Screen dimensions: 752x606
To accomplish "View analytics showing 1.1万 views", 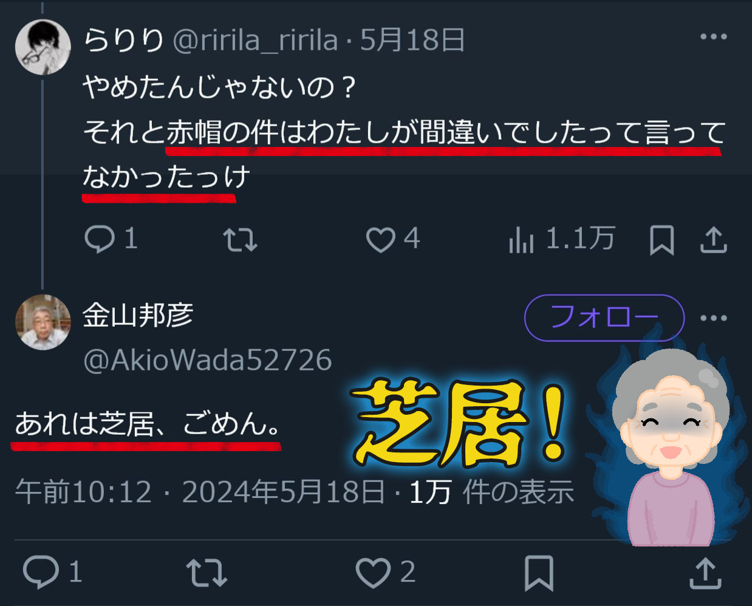I will 521,239.
